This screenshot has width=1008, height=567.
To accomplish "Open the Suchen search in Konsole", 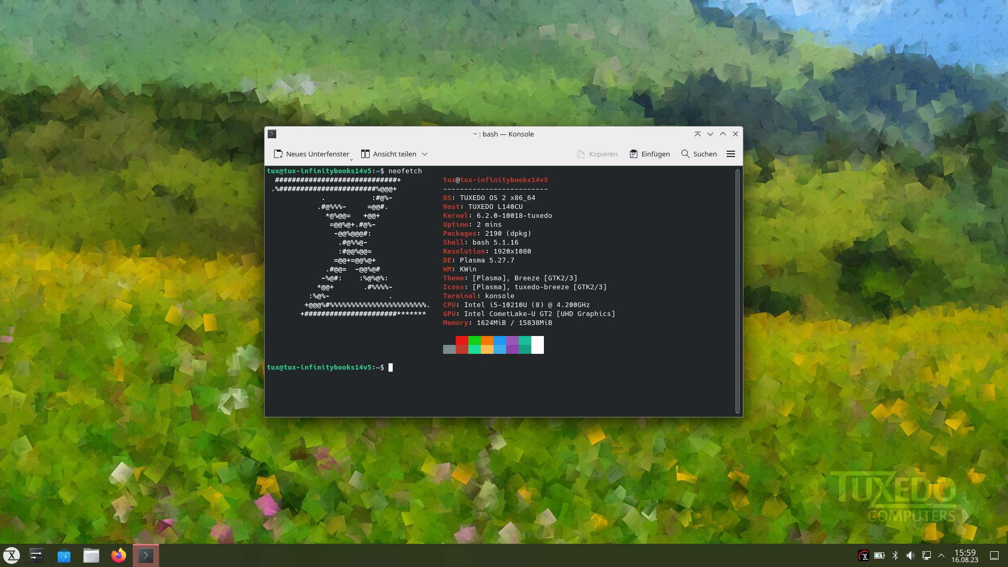I will click(x=699, y=154).
